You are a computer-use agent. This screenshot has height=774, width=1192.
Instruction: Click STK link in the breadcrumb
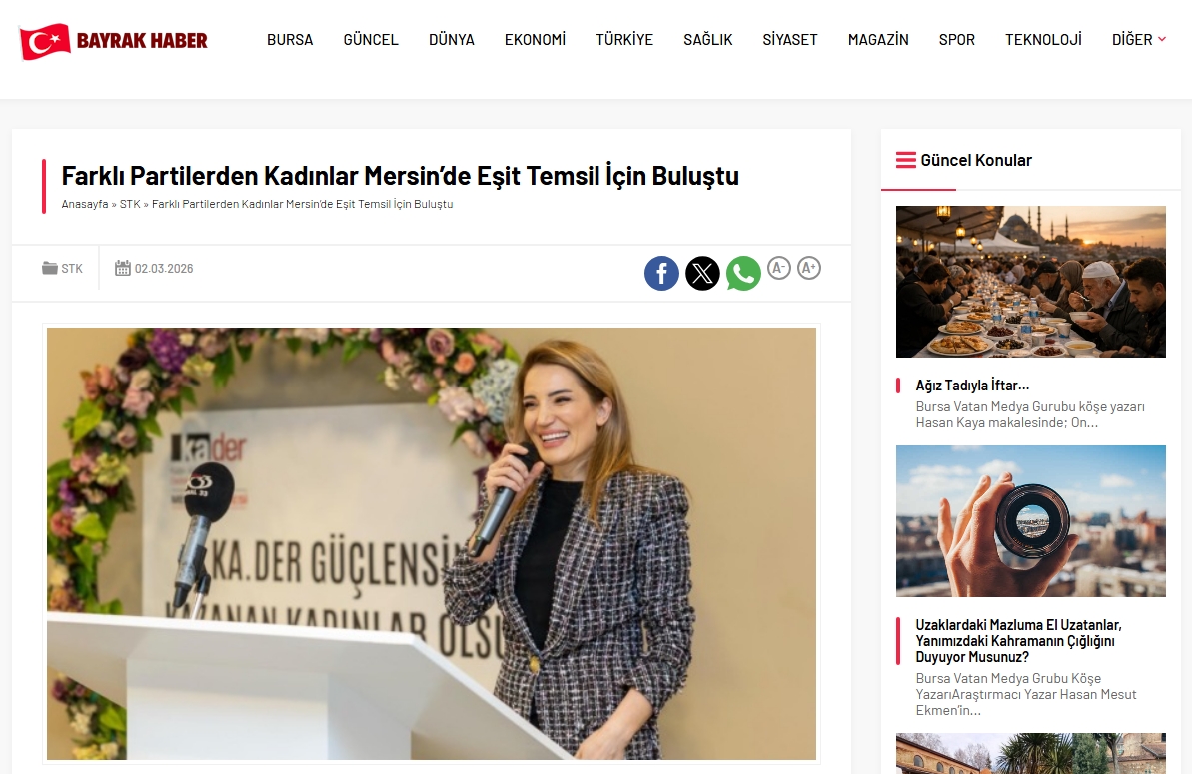[130, 204]
